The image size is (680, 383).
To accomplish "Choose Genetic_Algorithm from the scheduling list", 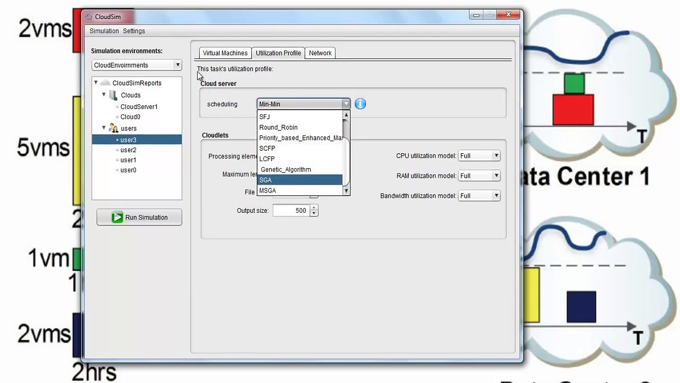I will (x=300, y=170).
